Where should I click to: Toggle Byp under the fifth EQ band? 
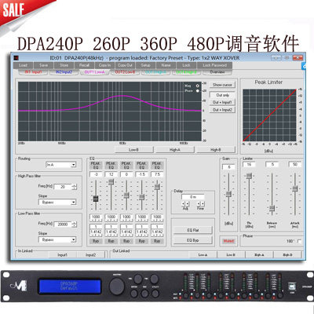pyautogui.click(x=157, y=241)
